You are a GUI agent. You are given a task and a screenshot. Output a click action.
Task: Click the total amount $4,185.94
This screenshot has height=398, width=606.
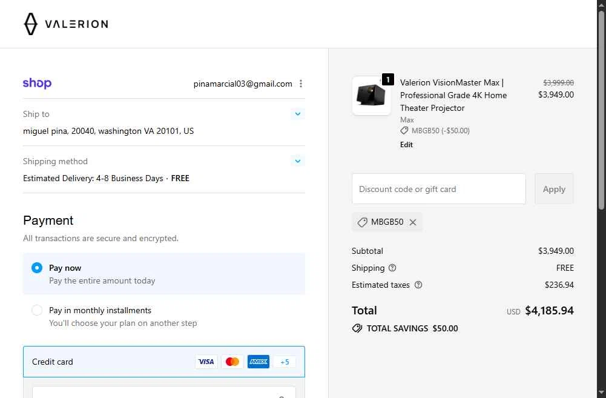[549, 311]
